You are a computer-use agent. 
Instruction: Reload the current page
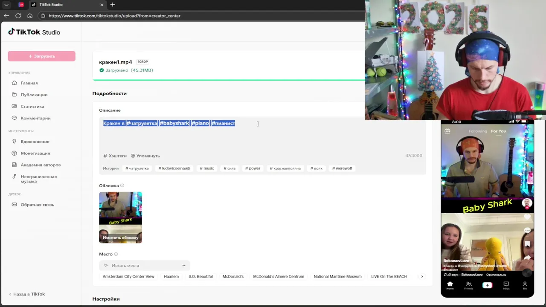pos(18,16)
